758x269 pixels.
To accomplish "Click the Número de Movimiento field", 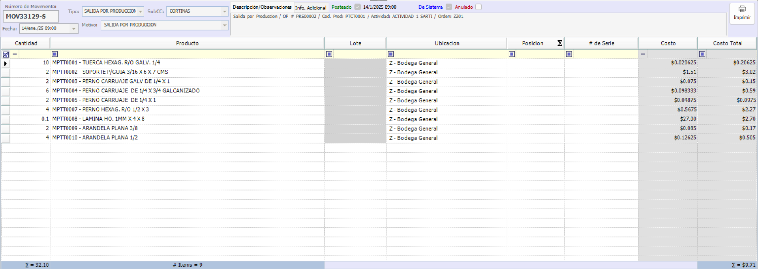I will pyautogui.click(x=30, y=17).
